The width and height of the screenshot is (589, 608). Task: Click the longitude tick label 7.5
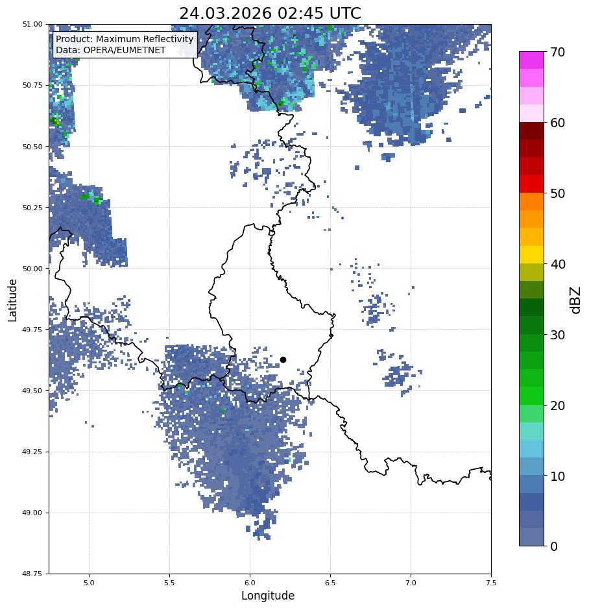point(491,583)
